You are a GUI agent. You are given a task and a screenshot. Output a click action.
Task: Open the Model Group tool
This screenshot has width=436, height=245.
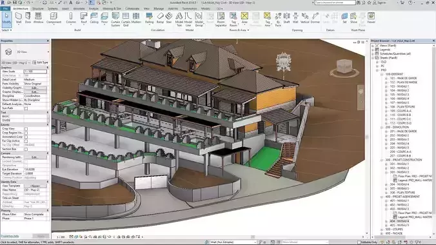199,19
